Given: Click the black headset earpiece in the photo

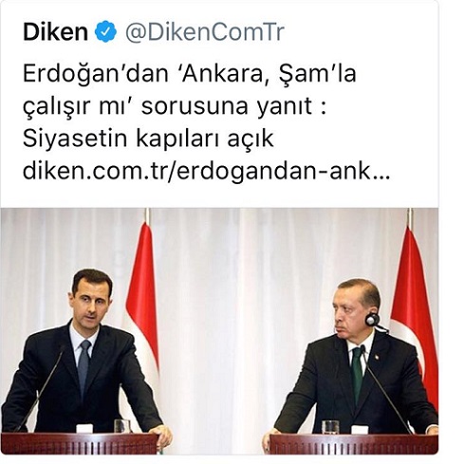Looking at the screenshot, I should coord(372,320).
